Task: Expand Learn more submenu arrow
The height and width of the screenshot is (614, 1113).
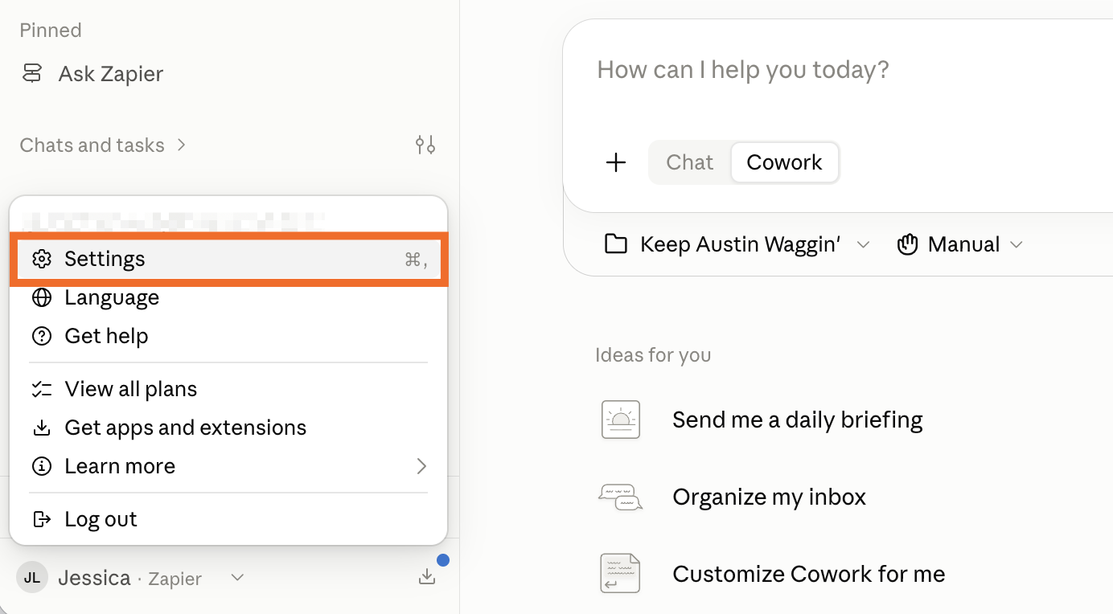Action: (421, 466)
